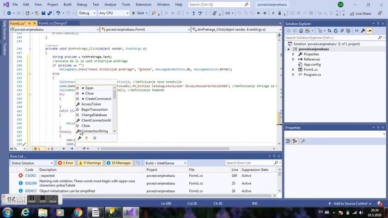388x218 pixels.
Task: Open the Analyze menu
Action: coord(110,4)
